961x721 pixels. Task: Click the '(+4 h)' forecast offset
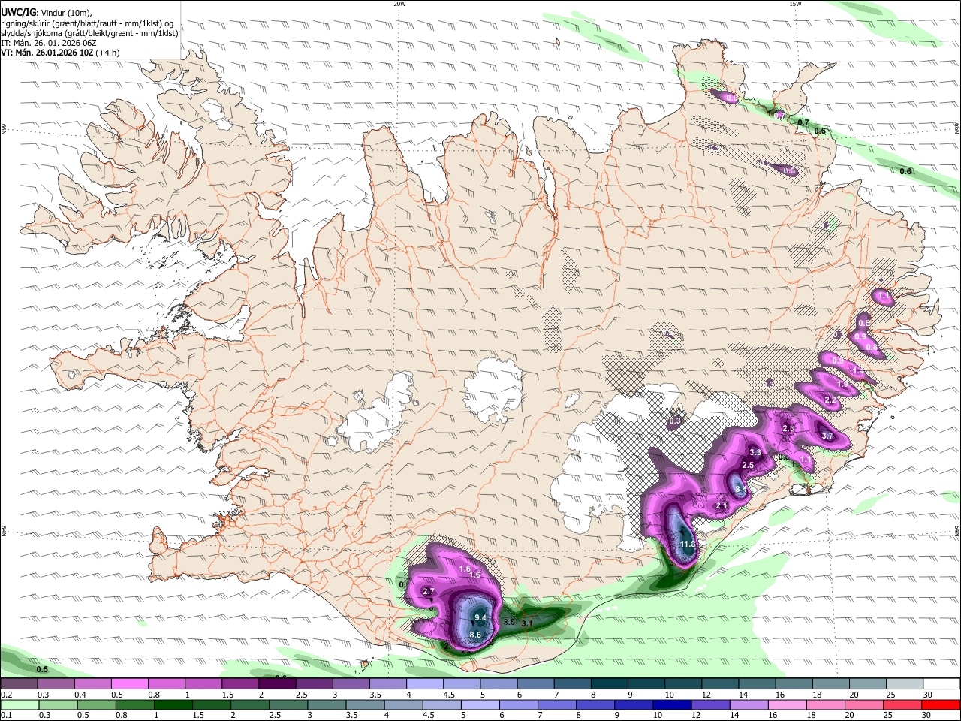107,53
